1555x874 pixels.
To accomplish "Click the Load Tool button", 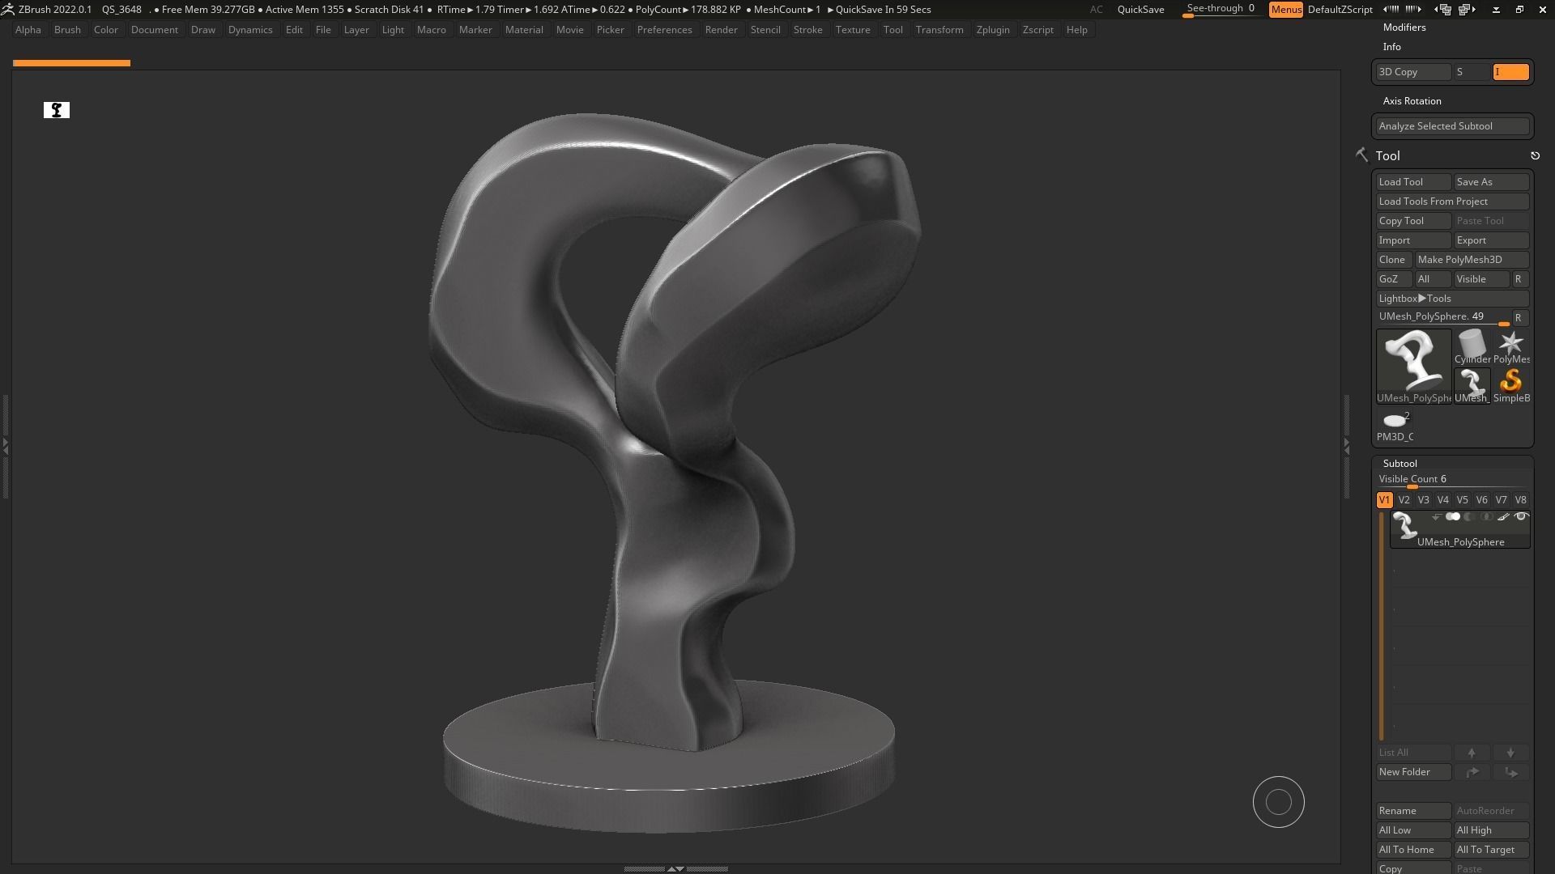I will tap(1413, 182).
